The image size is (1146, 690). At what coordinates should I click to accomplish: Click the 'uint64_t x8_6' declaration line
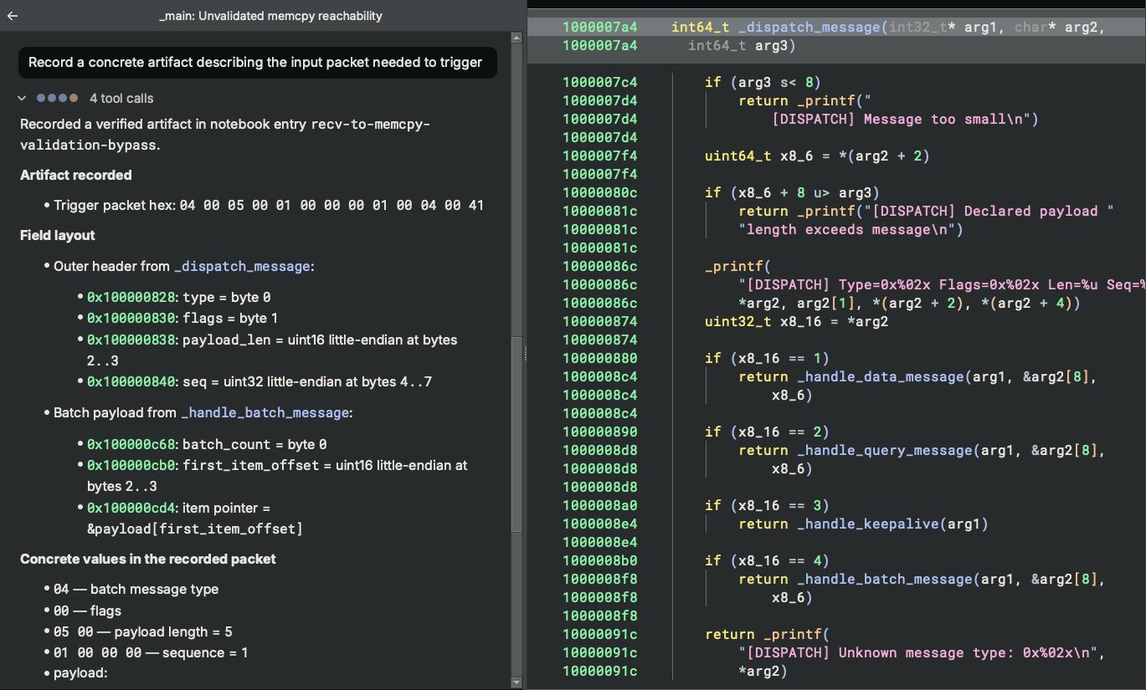pyautogui.click(x=817, y=156)
